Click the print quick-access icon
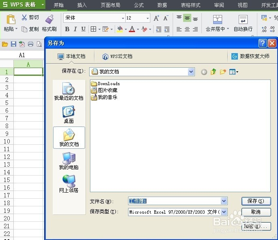Viewport: 278px width, 240px height. 30,44
